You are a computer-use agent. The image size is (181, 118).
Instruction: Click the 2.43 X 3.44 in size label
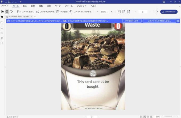coord(13,117)
